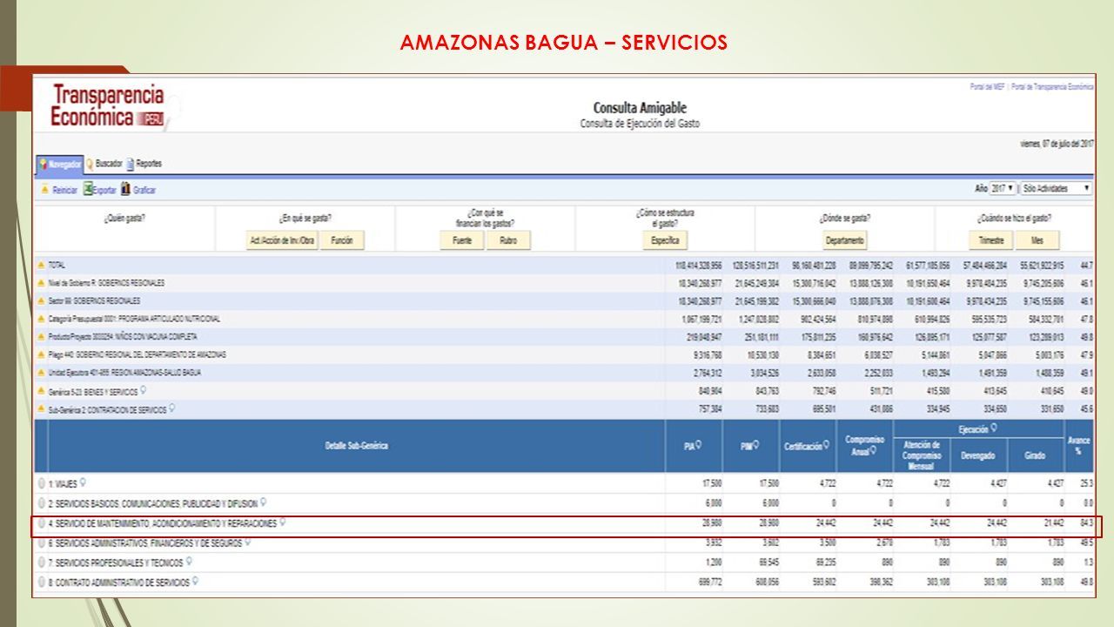Click info bubble after SERVICIOS PROFESIONALES Y TECNICOS
Screen dimensions: 1114x627
point(191,562)
